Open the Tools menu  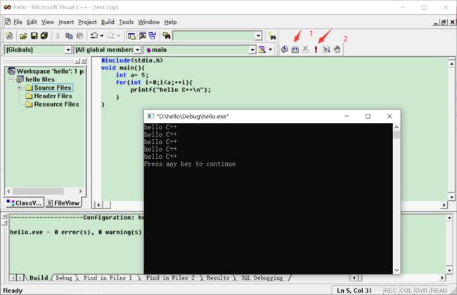click(126, 22)
